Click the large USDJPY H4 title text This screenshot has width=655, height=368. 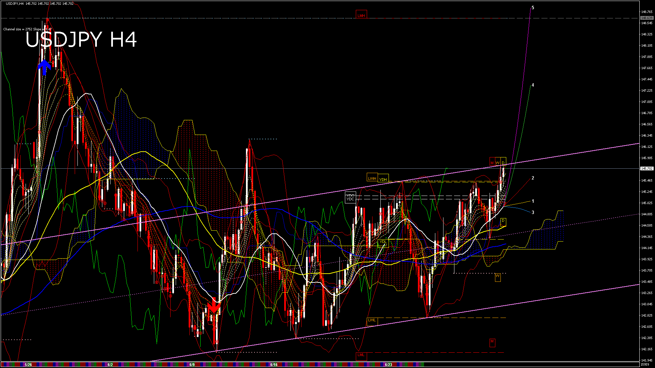click(81, 40)
